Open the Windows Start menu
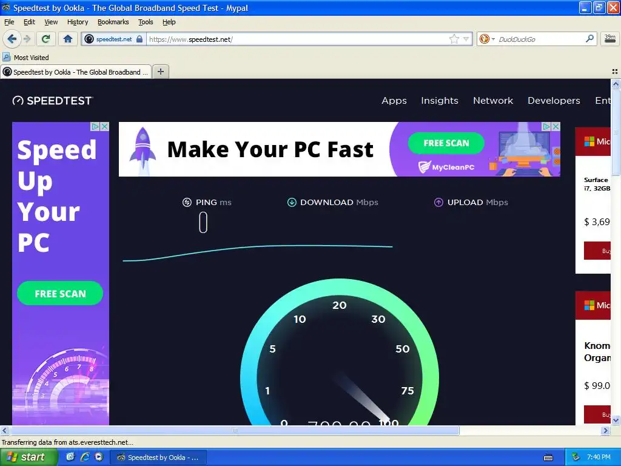The height and width of the screenshot is (466, 621). (x=28, y=457)
